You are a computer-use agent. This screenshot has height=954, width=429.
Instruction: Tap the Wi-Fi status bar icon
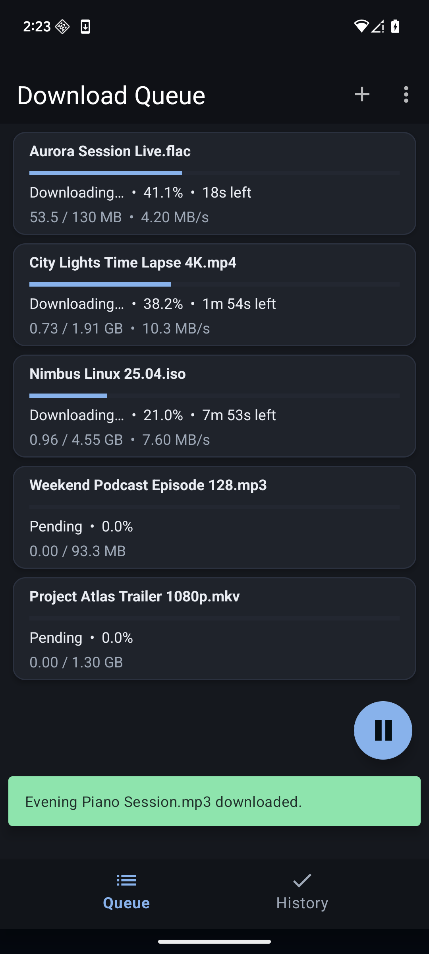(361, 26)
